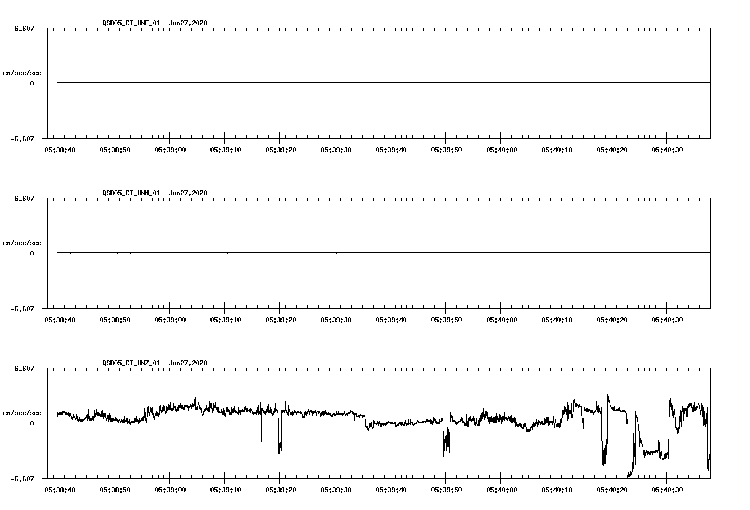Click 05:40:30 time label under HNE plot

tap(667, 150)
